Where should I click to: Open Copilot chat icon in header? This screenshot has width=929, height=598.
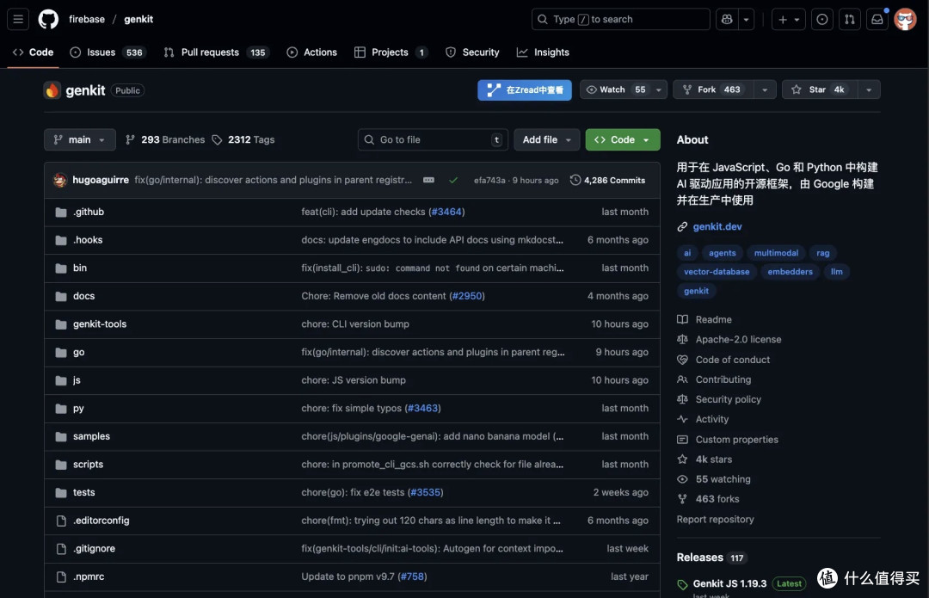tap(727, 19)
